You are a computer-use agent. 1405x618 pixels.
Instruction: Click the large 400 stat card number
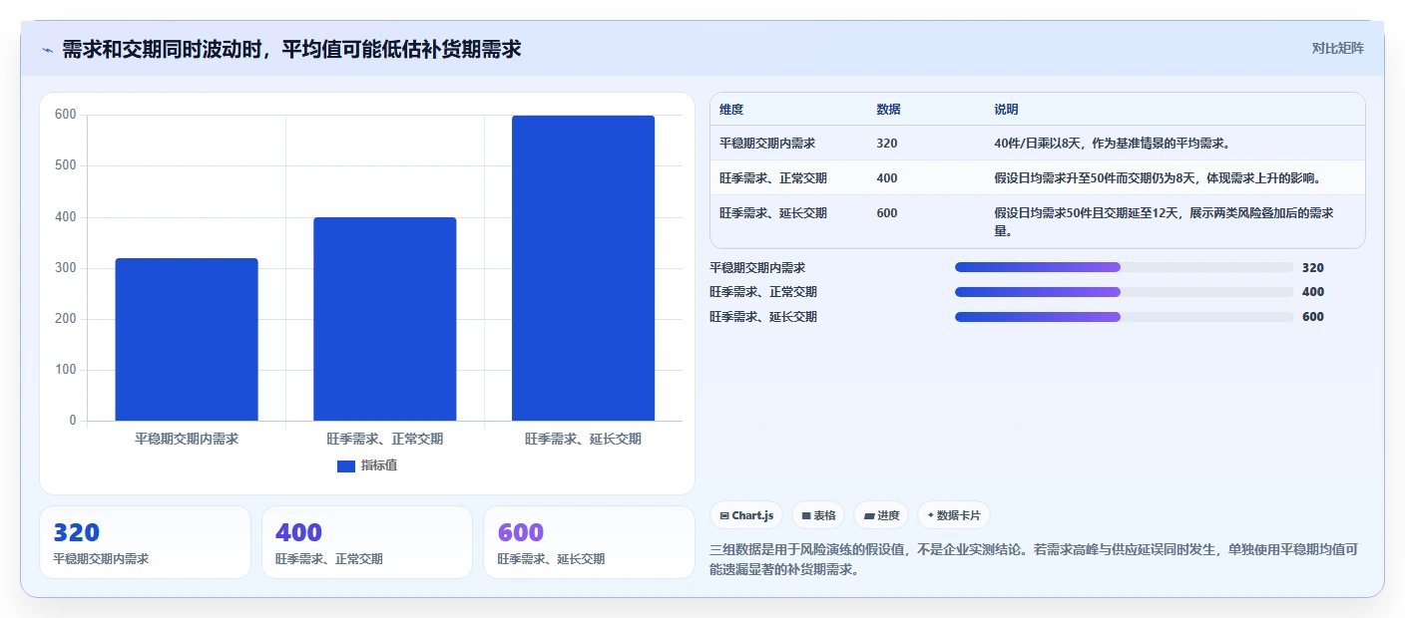click(x=298, y=533)
